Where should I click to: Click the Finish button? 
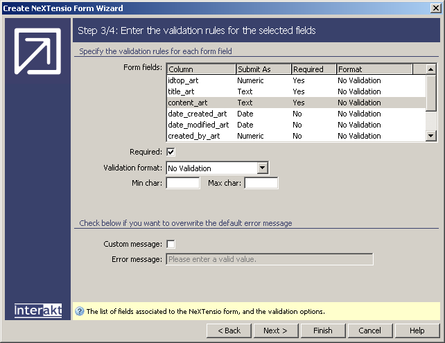tap(323, 331)
